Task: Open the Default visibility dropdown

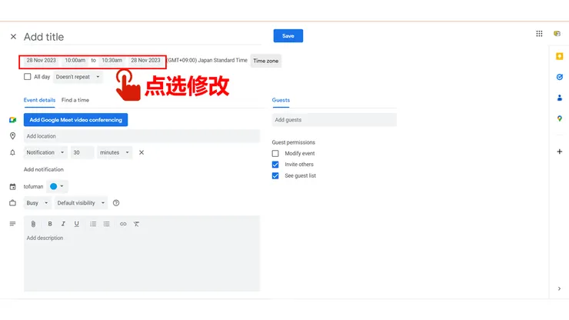Action: [x=81, y=203]
